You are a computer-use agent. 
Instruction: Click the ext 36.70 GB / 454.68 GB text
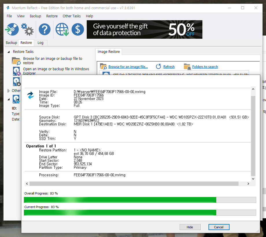click(94, 153)
